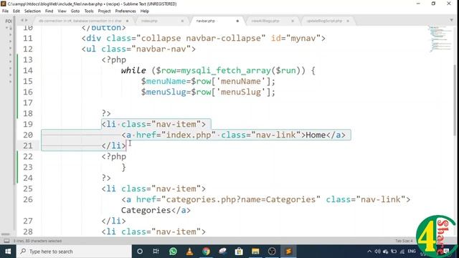Close the updateBlogScript.php tab
The image size is (459, 258).
tap(348, 21)
